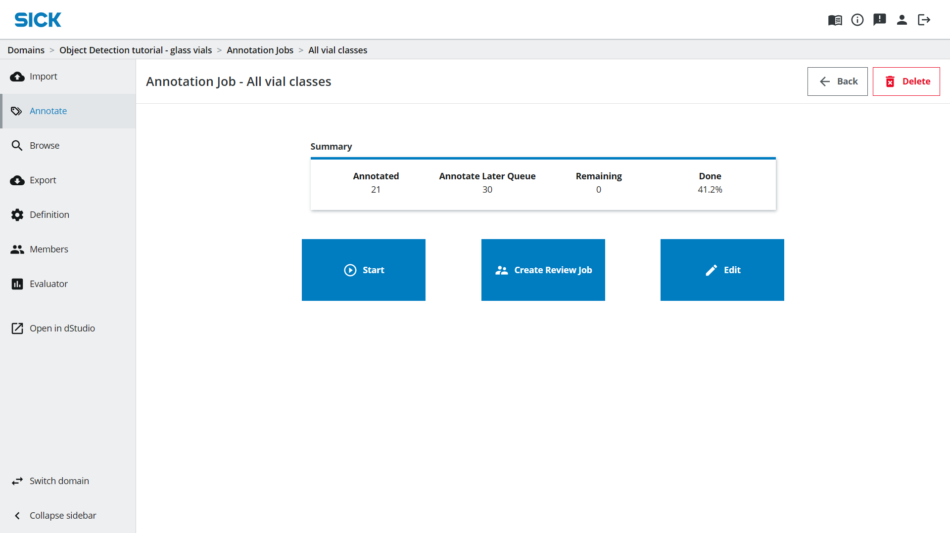Click Open in dStudio

(x=62, y=328)
